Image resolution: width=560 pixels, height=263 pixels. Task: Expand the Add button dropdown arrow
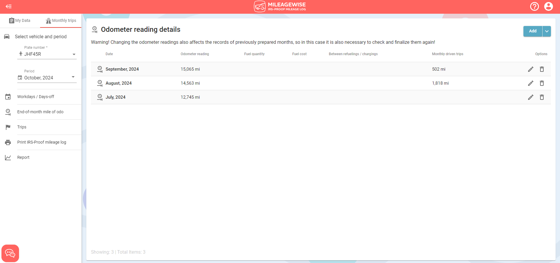(x=547, y=31)
